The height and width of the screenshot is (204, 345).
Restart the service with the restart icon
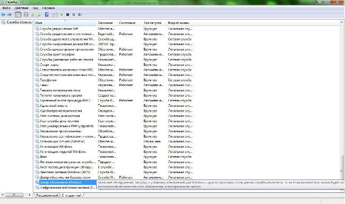click(x=80, y=15)
